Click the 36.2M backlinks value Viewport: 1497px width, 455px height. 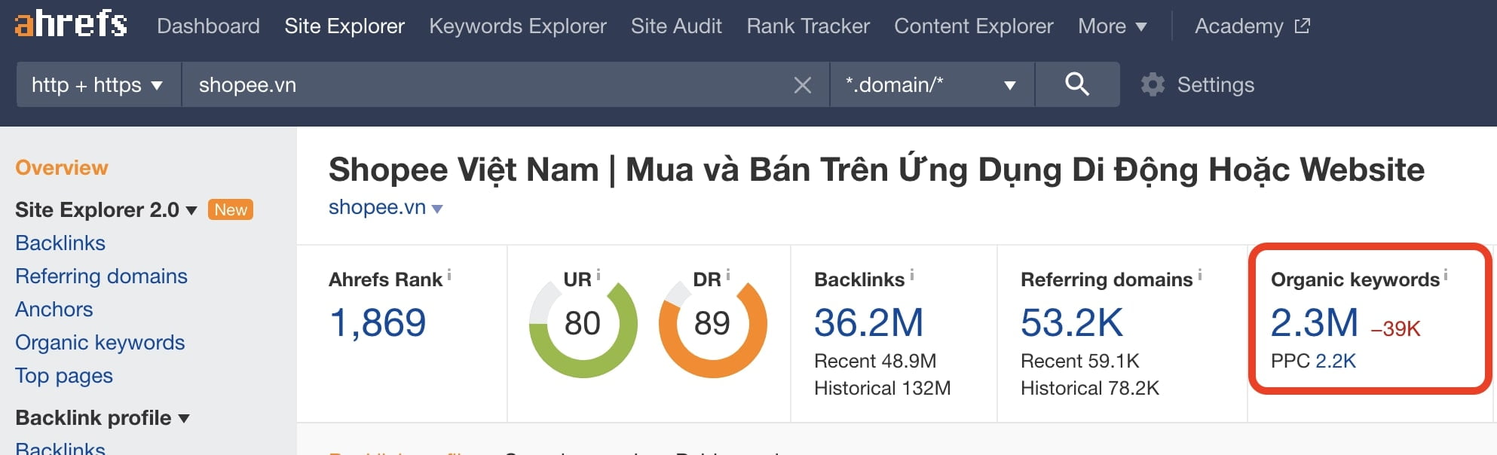868,322
